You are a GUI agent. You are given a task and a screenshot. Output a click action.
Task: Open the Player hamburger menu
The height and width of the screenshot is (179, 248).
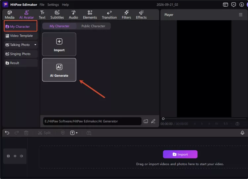(x=241, y=15)
